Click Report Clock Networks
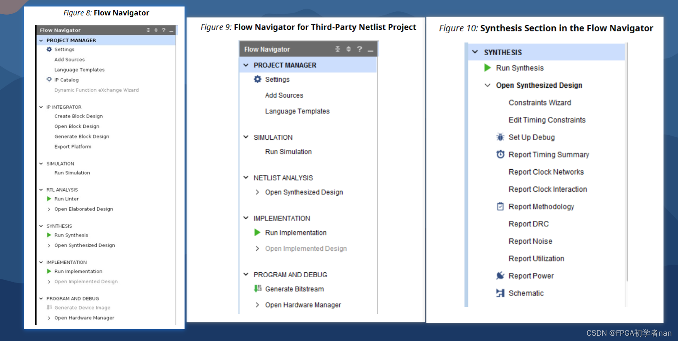Screen dimensions: 678x341 [546, 172]
